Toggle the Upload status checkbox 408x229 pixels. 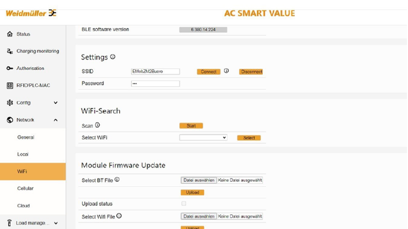183,204
